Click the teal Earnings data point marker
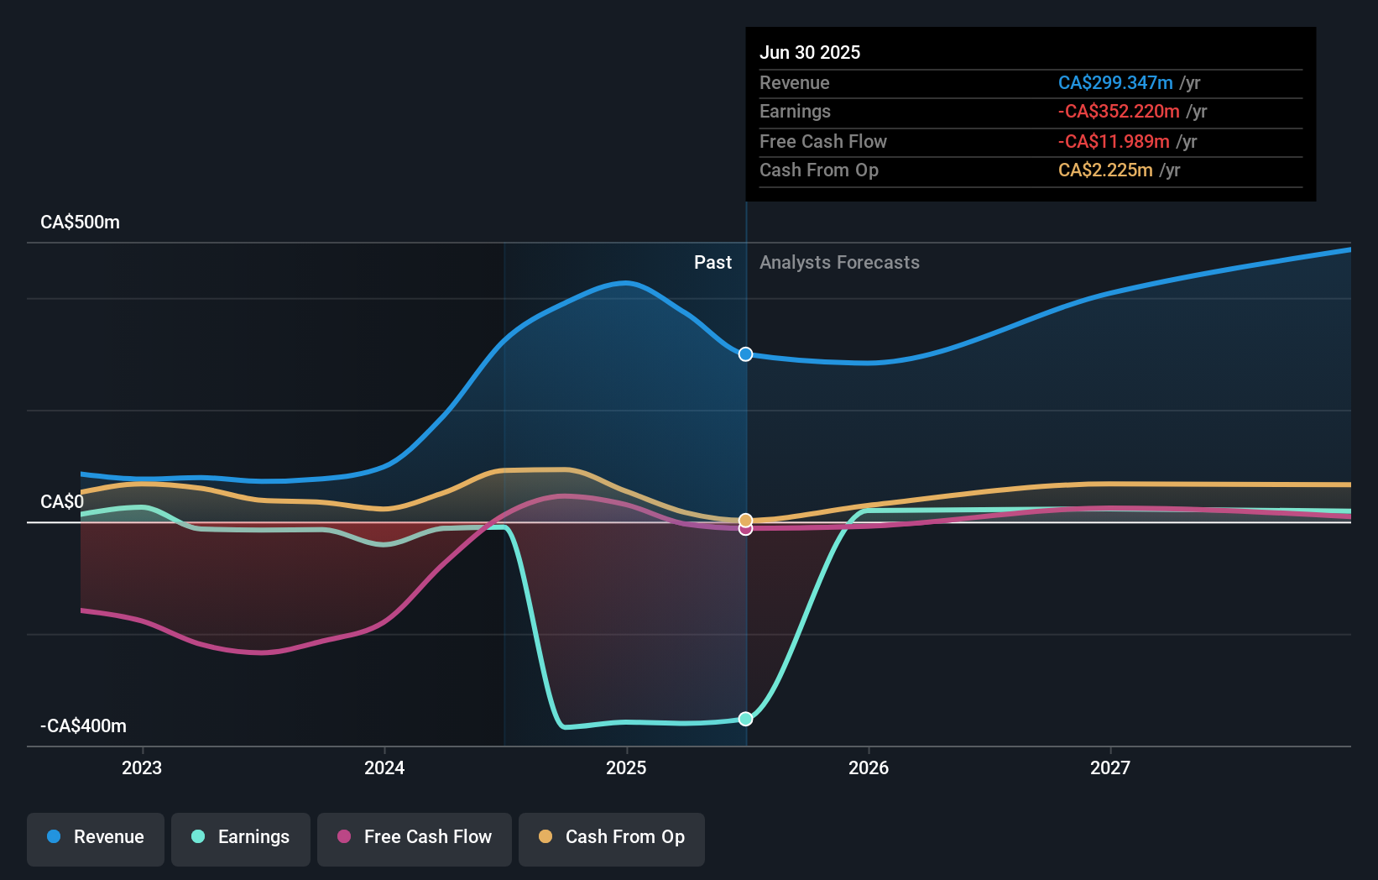Screen dimensions: 1378x880 745,719
